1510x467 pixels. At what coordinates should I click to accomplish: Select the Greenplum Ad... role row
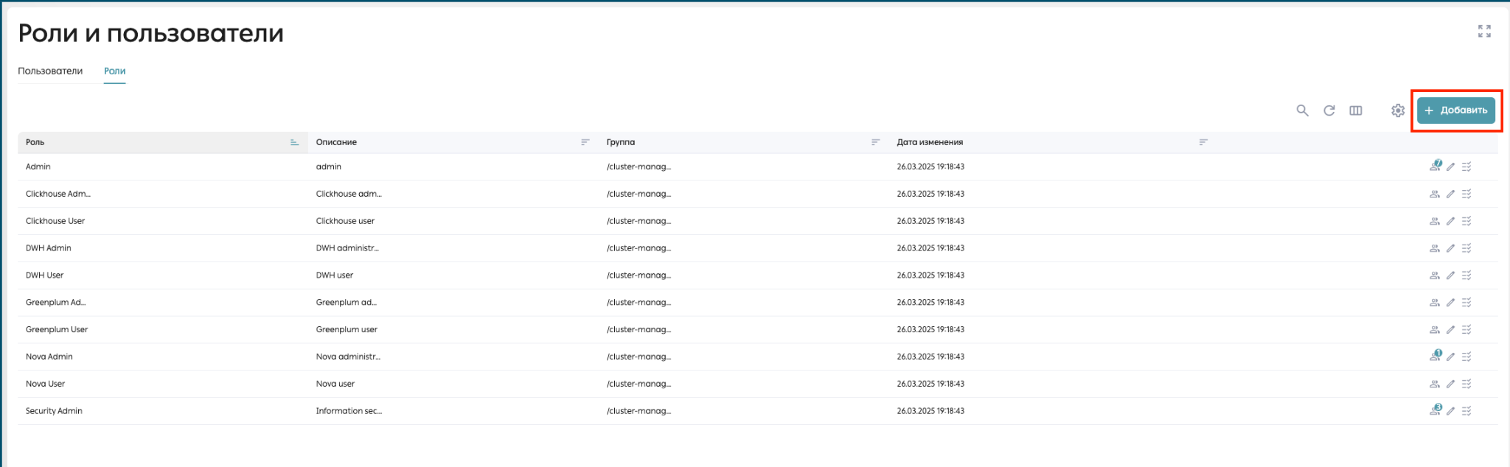758,303
